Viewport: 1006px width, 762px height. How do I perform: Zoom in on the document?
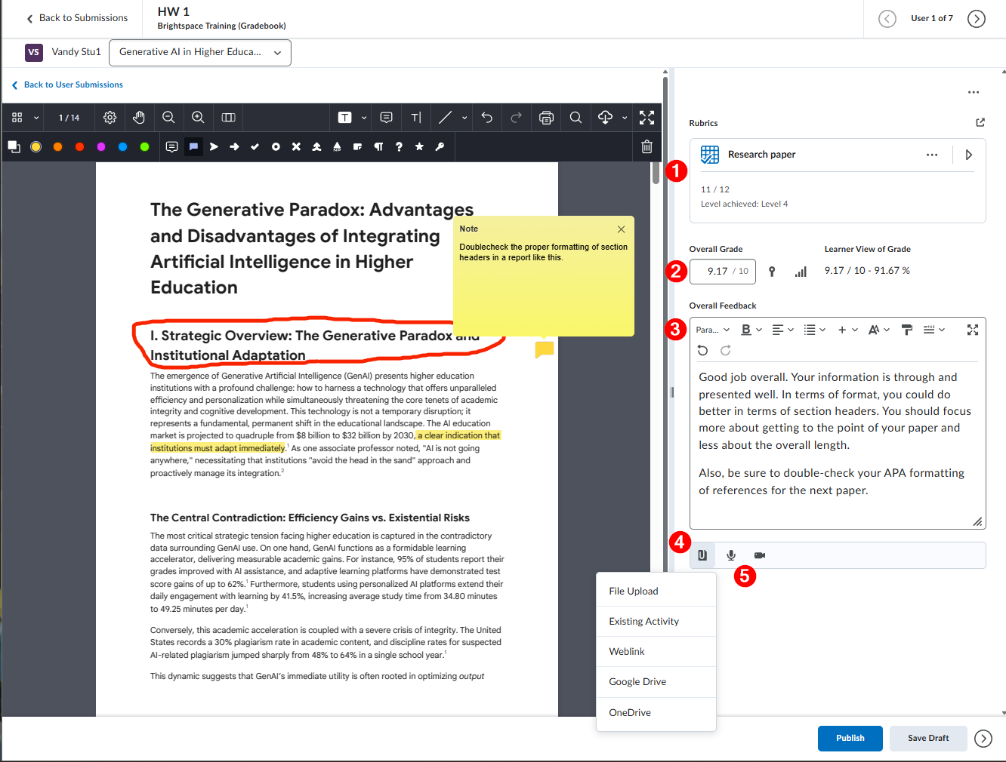point(198,118)
